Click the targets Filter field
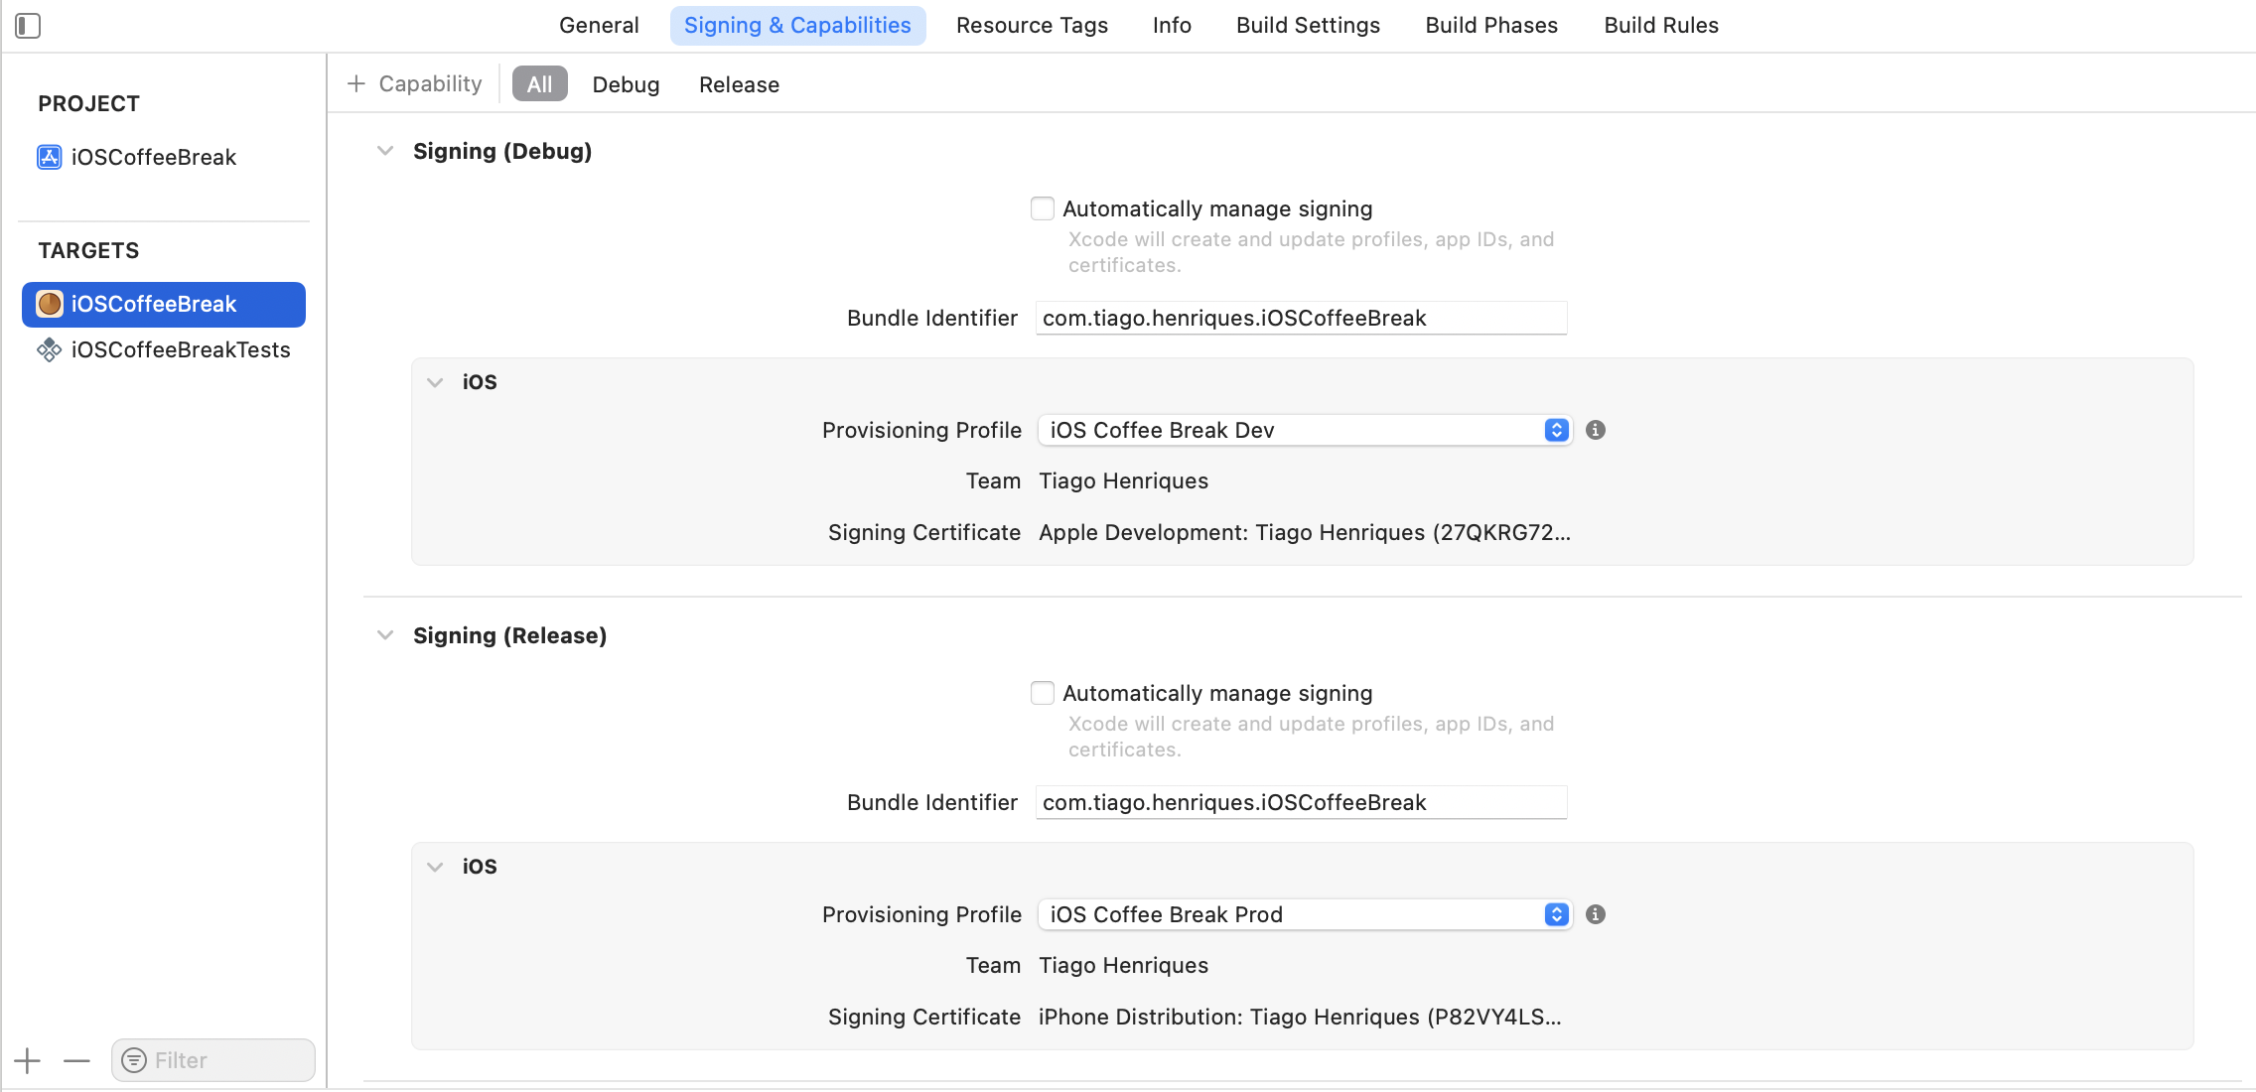The width and height of the screenshot is (2256, 1092). click(x=213, y=1060)
